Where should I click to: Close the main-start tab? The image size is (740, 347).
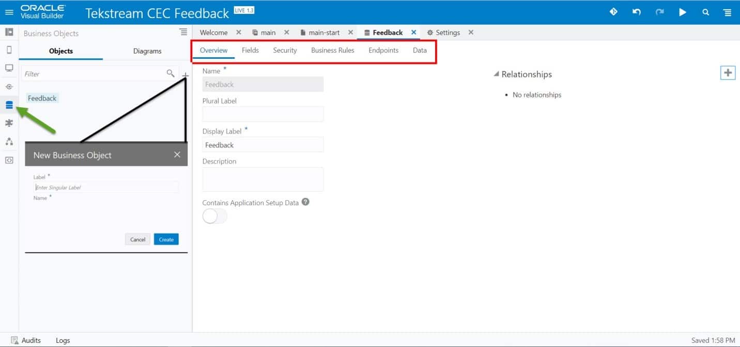point(351,32)
